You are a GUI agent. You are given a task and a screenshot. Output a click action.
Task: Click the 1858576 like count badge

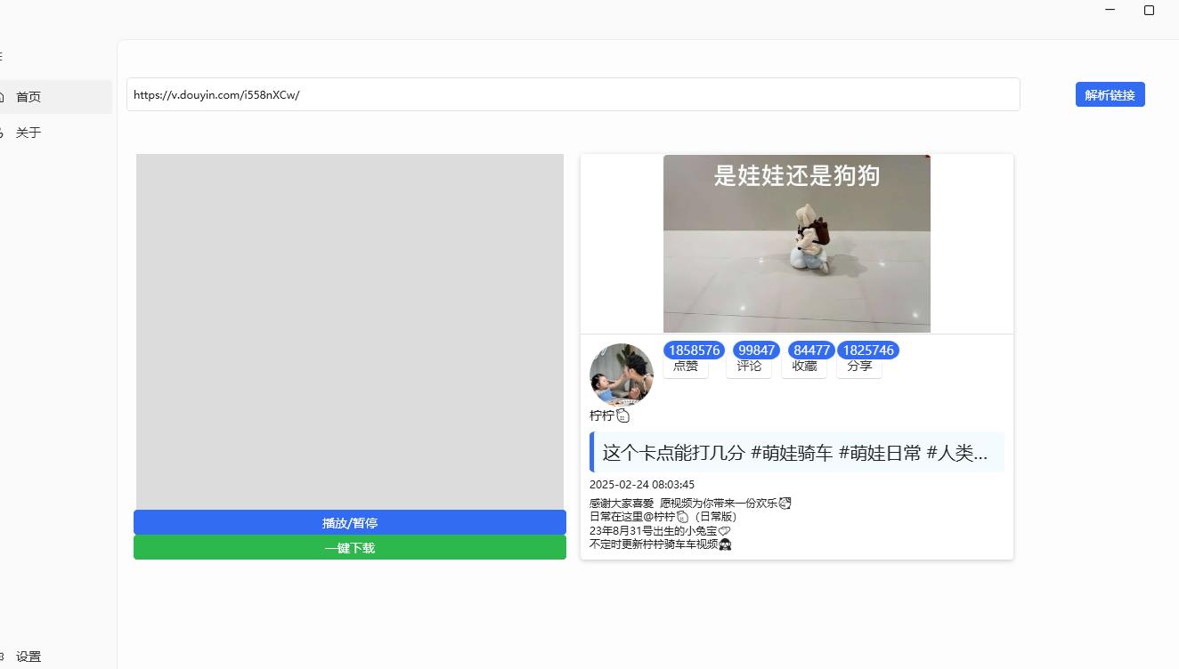(x=695, y=351)
